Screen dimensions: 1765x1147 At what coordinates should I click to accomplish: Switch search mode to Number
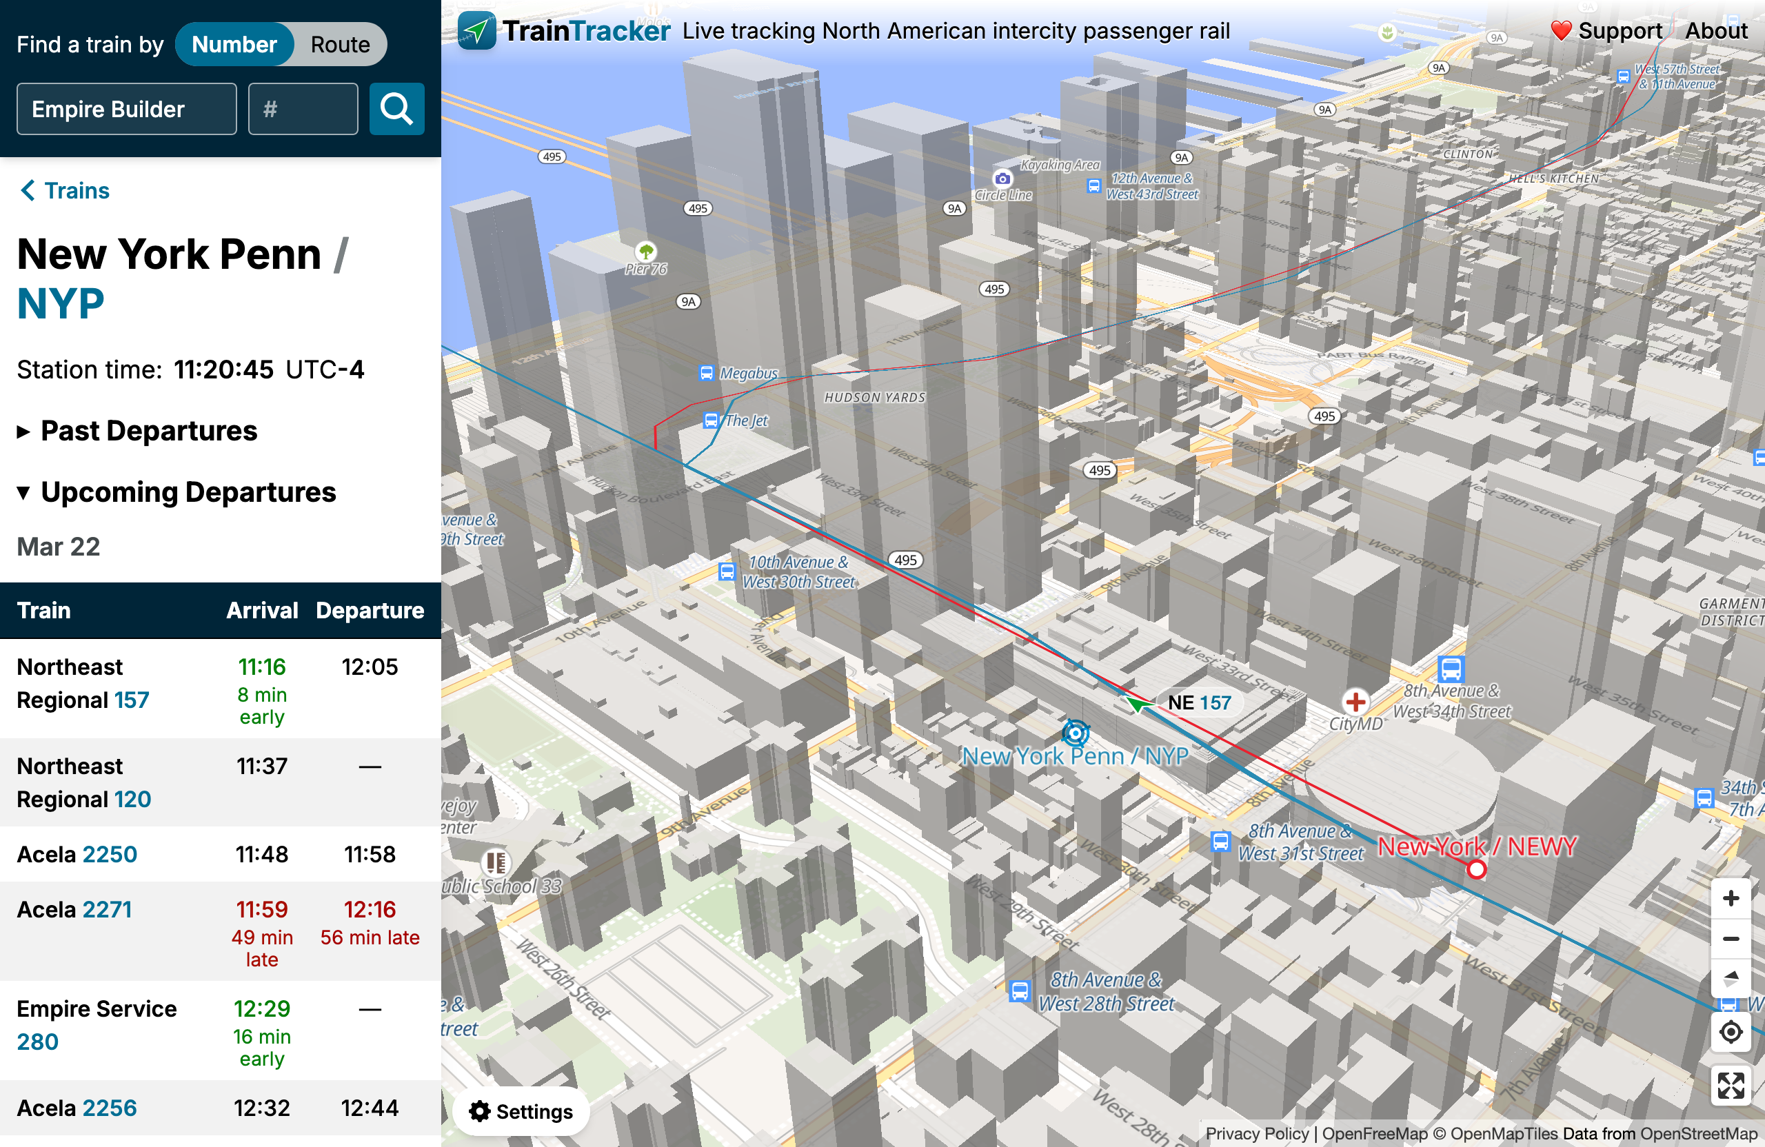click(x=234, y=45)
